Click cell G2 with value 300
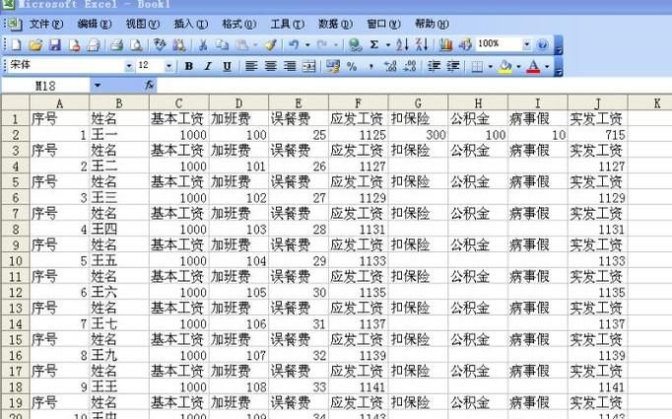Screen dimensions: 672x419 click(x=418, y=135)
